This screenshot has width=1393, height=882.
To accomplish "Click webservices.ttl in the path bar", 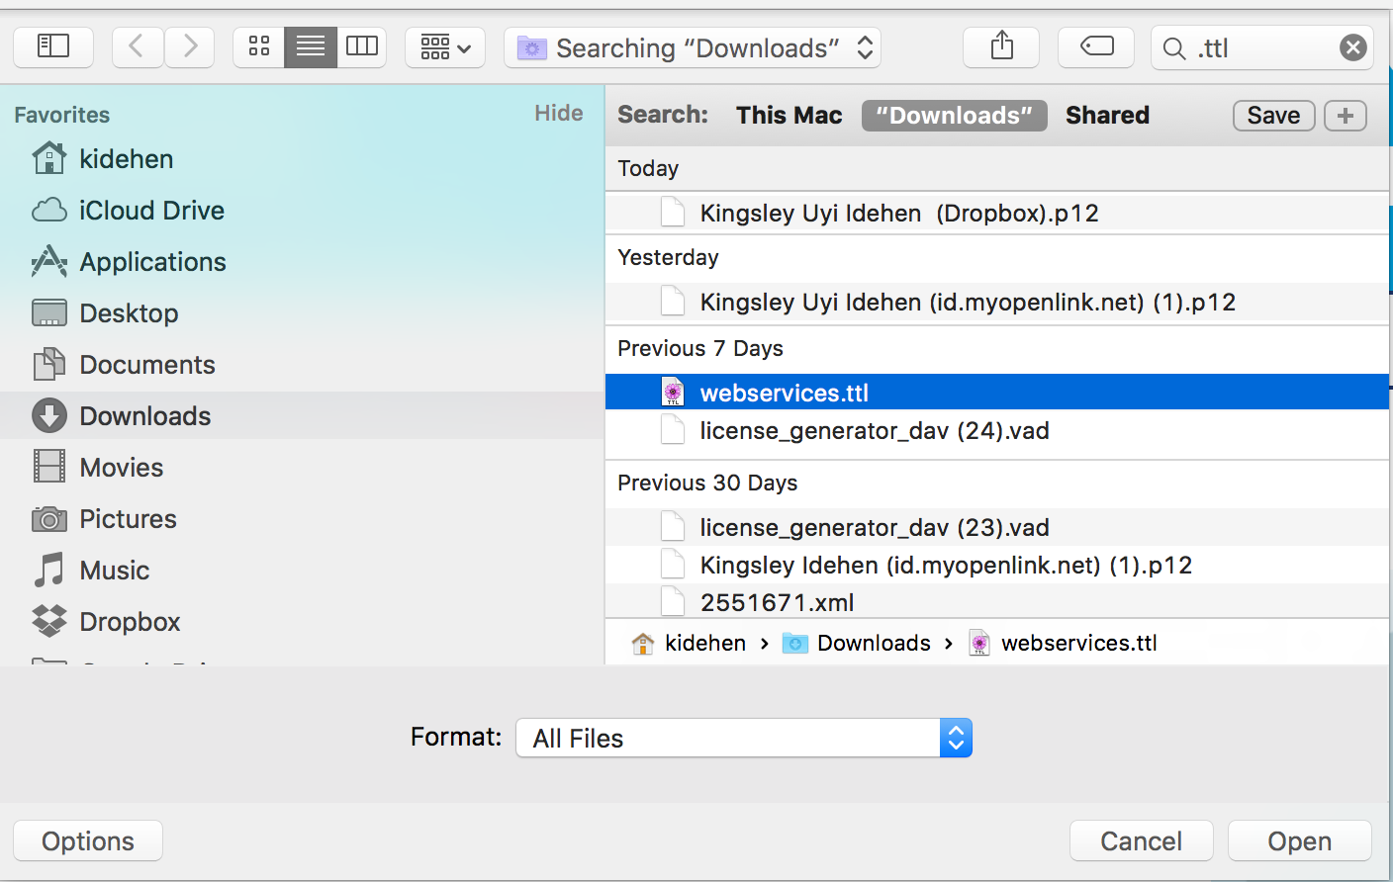I will 1063,644.
